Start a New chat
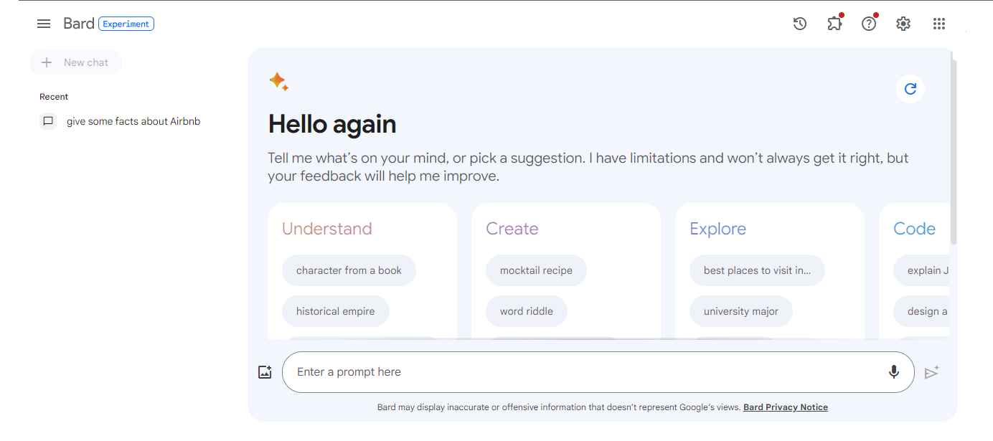993x441 pixels. (76, 62)
